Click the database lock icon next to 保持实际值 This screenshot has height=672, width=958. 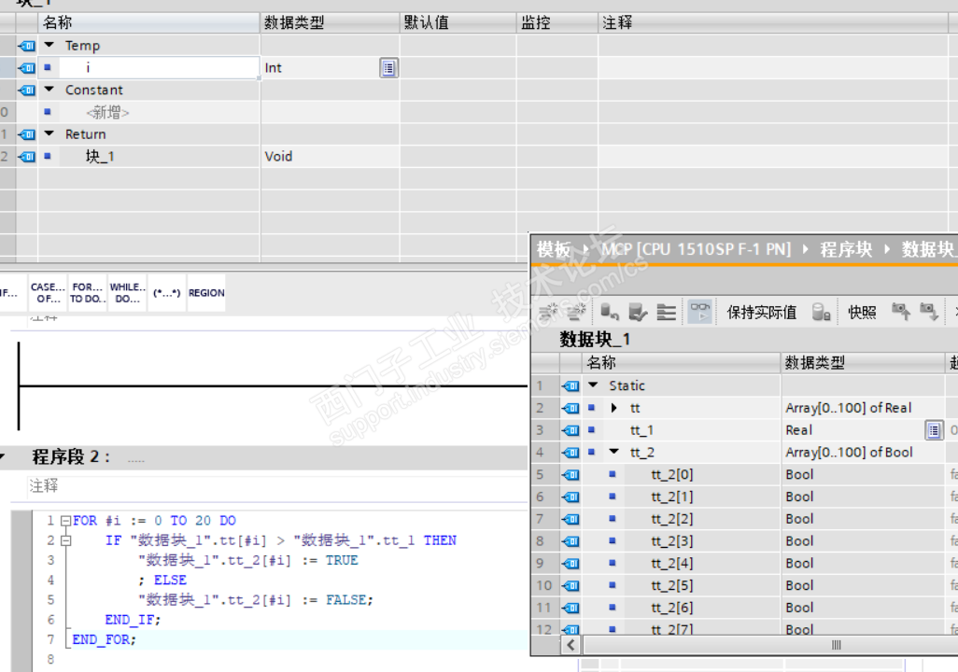821,312
